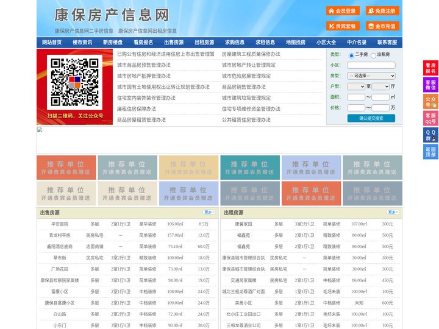Open link 廉租住房保障办法
Viewport: 439px width, 329px height.
click(x=137, y=109)
